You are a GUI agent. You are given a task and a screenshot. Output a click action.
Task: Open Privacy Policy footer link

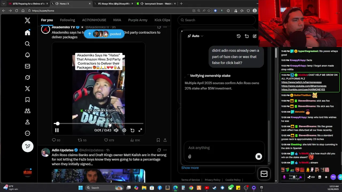pyautogui.click(x=212, y=180)
